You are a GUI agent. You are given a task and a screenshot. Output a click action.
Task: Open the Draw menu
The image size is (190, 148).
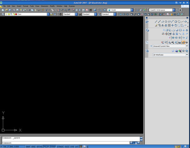point(37,6)
